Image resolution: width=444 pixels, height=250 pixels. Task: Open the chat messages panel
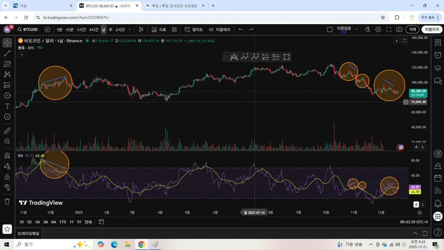438,80
